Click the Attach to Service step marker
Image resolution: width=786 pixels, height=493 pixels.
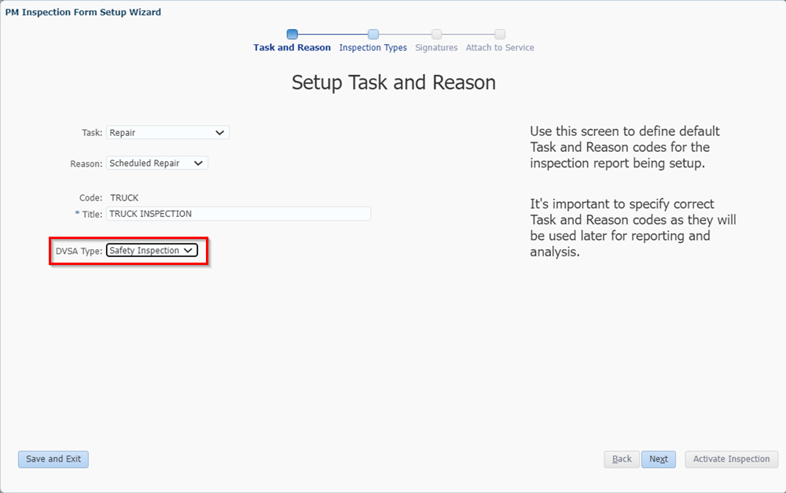tap(500, 34)
